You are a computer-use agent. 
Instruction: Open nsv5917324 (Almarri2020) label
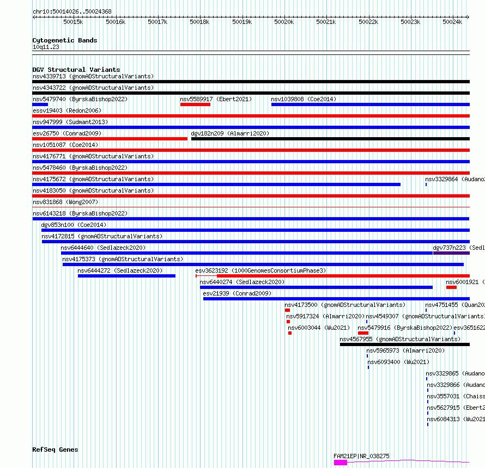pos(325,316)
